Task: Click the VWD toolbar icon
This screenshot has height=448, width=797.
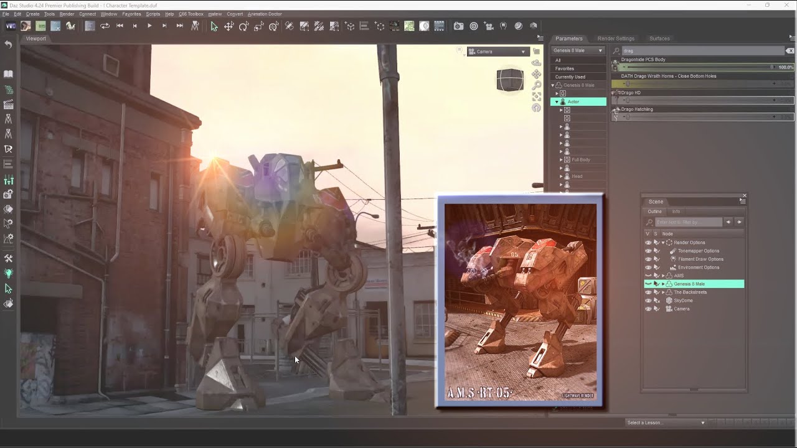Action: 11,26
